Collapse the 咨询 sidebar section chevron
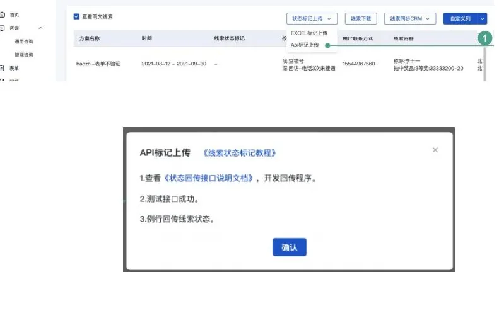This screenshot has width=499, height=316. pos(41,28)
